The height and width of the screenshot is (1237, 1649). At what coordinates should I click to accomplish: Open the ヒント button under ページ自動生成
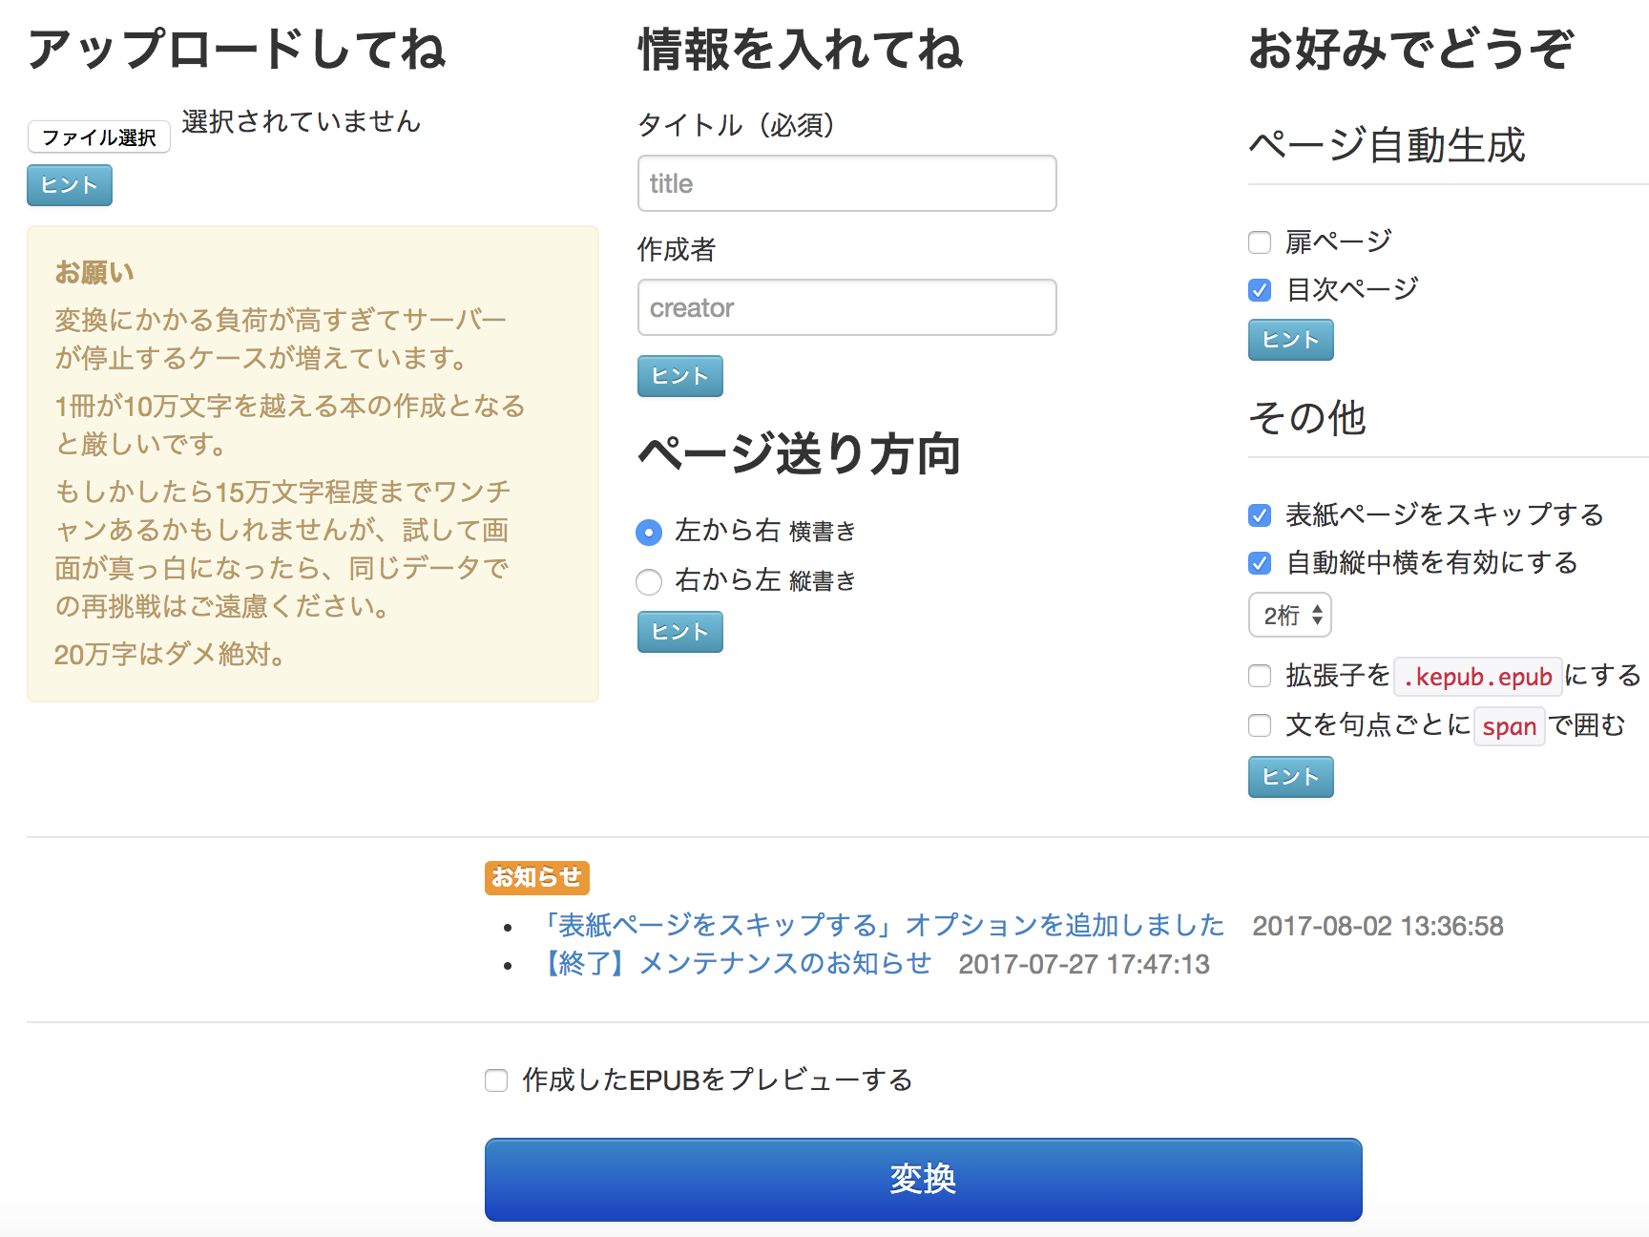coord(1291,340)
